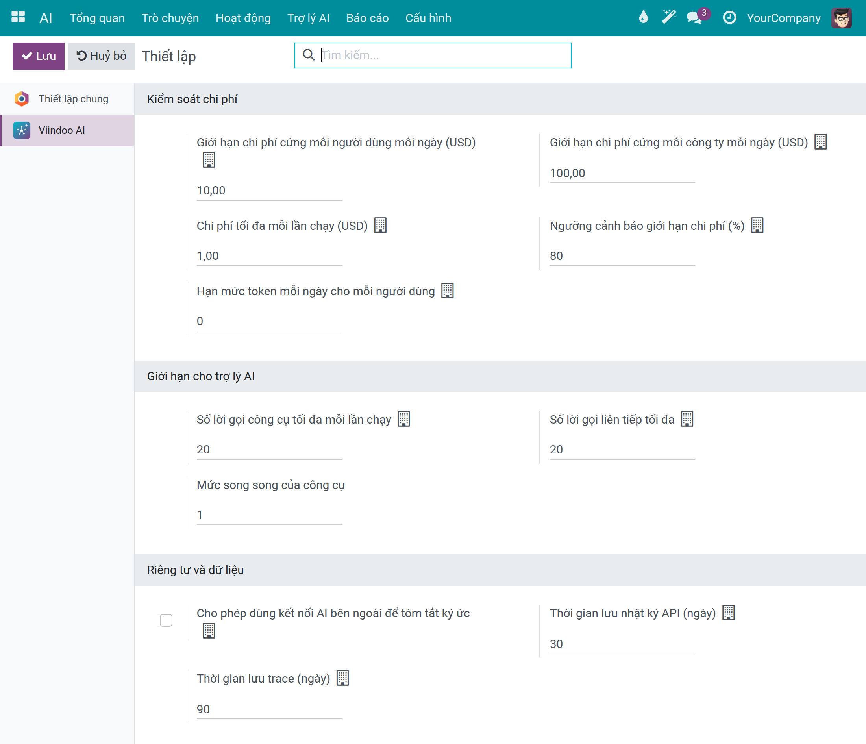Click the magic wand icon in top bar

(x=669, y=17)
